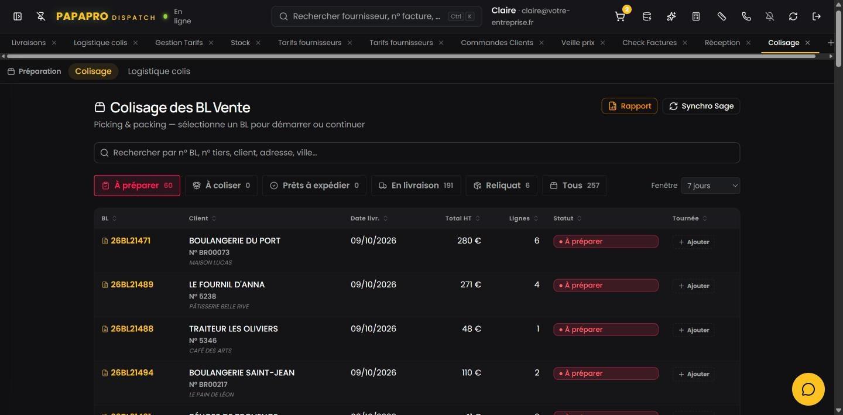Click the logout icon
The image size is (843, 415).
[x=817, y=16]
